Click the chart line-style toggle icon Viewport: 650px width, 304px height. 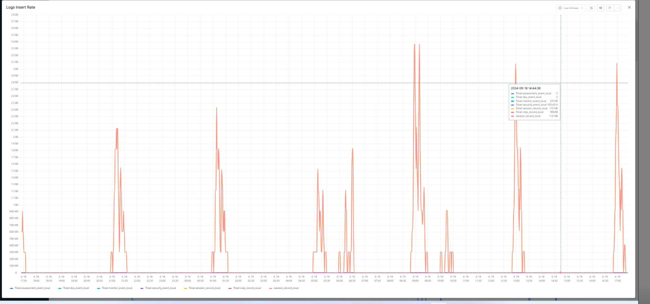click(x=591, y=8)
